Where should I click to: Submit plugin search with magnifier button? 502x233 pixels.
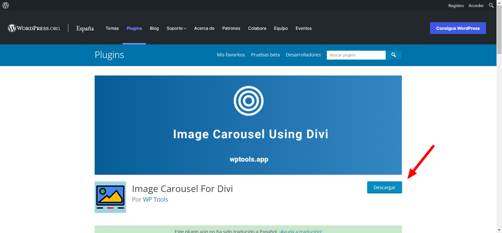tap(393, 55)
